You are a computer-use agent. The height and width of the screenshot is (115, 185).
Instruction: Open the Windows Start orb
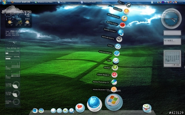click(x=4, y=2)
